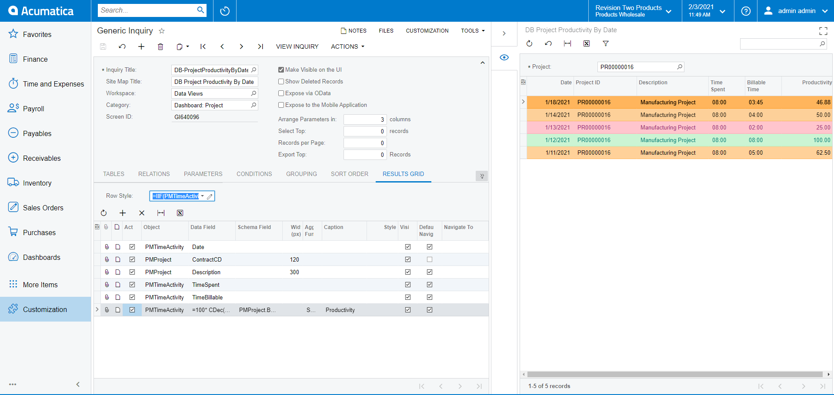Switch to the CONDITIONS tab
The width and height of the screenshot is (834, 395).
tap(254, 174)
